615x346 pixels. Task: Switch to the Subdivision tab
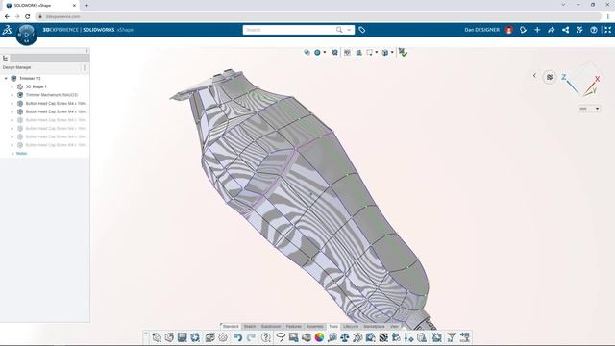coord(271,327)
